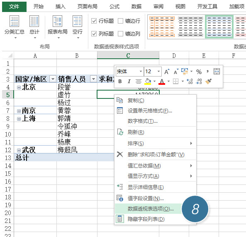The height and width of the screenshot is (237, 246).
Task: Toggle italic in the mini toolbar
Action: [x=129, y=81]
